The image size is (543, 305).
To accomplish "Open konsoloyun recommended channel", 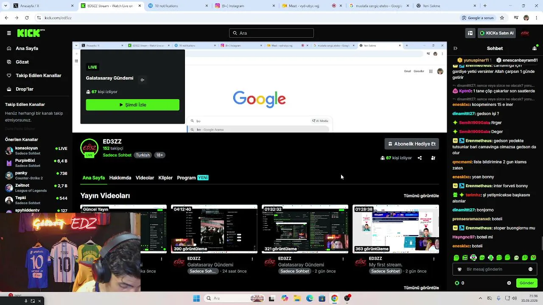I will click(x=36, y=150).
